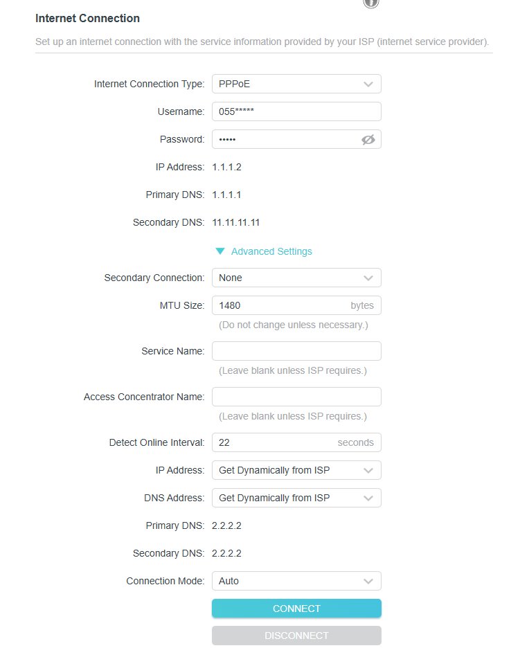Click the DISCONNECT button
The height and width of the screenshot is (648, 529).
(296, 636)
